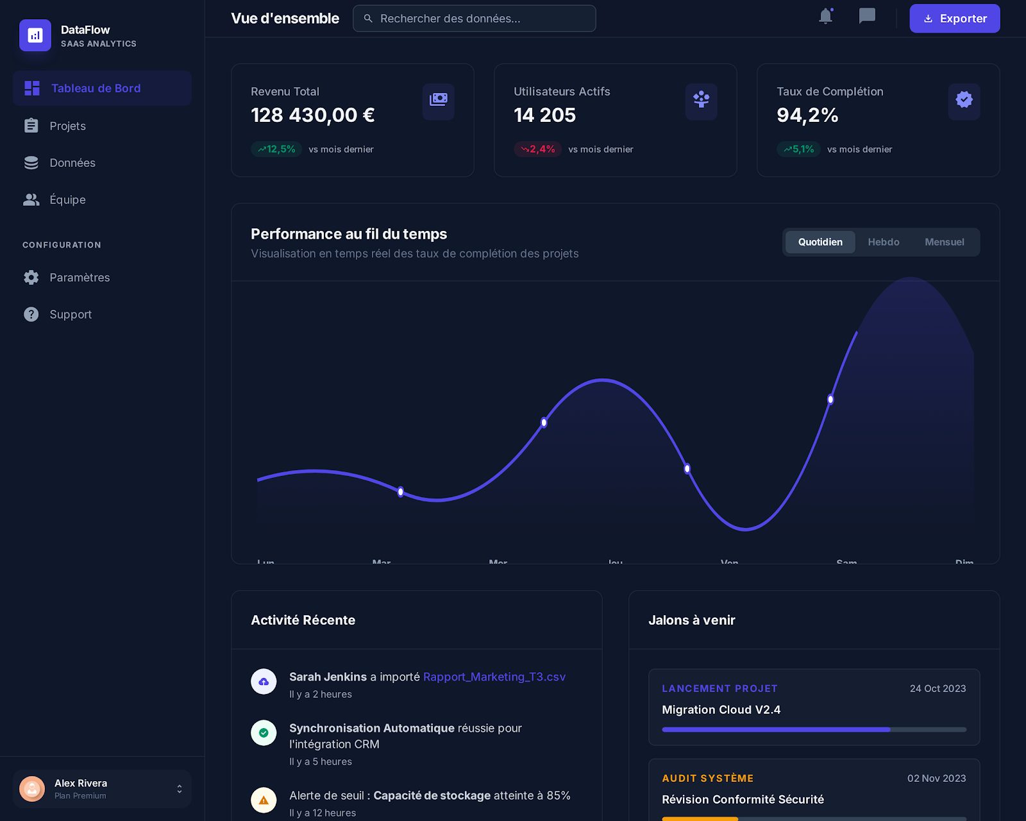This screenshot has width=1026, height=821.
Task: Click the warning triangle on storage alert
Action: click(x=264, y=800)
